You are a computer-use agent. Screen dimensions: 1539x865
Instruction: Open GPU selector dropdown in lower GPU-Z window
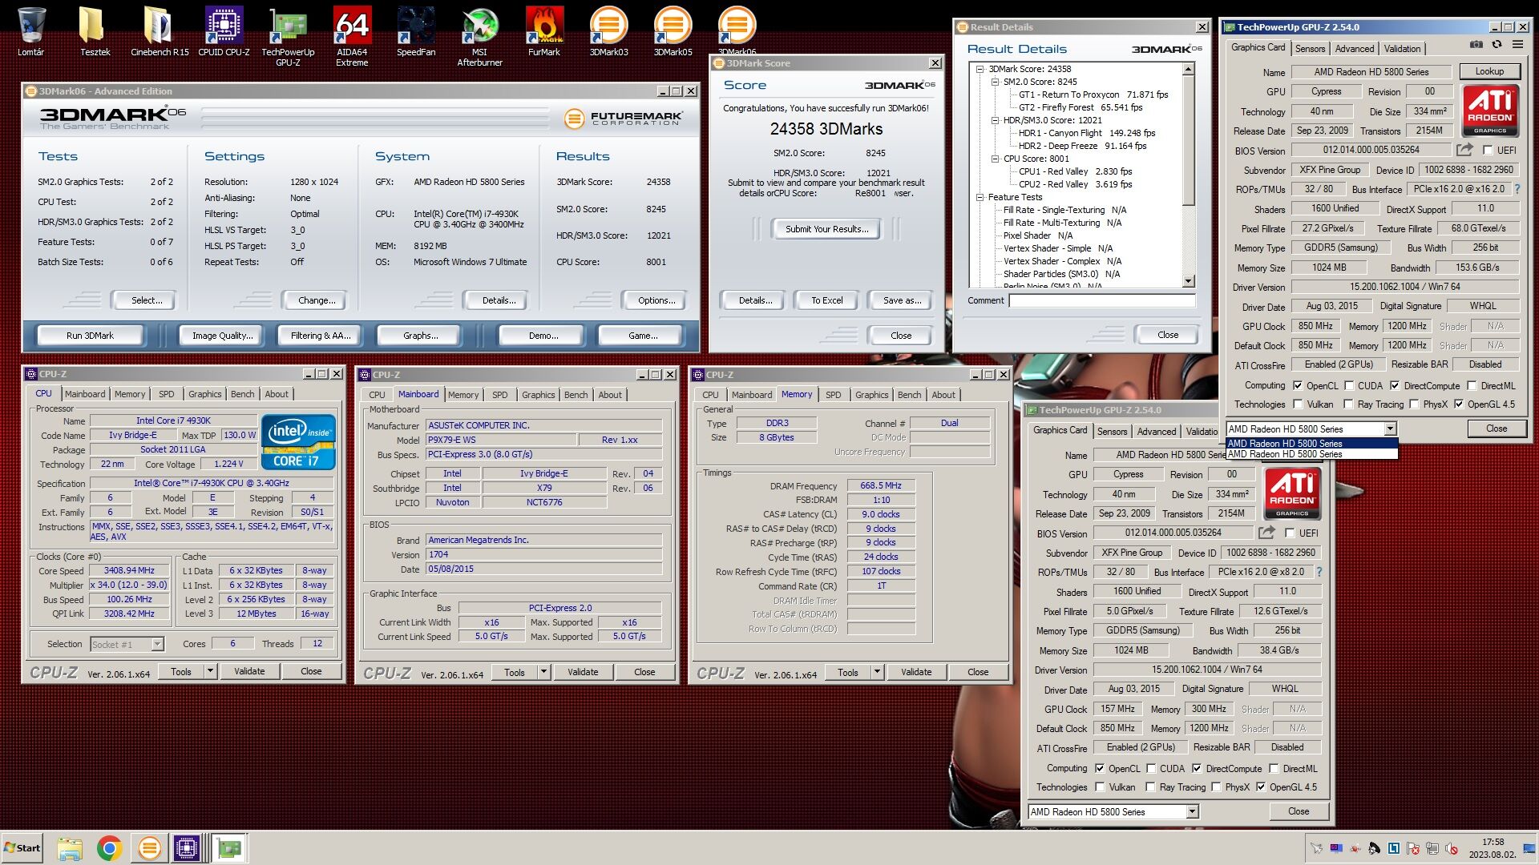point(1192,812)
